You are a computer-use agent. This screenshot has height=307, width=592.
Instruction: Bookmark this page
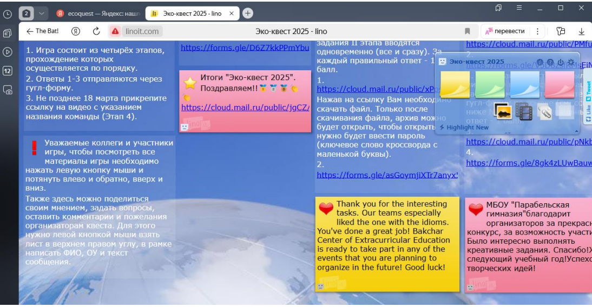point(468,31)
